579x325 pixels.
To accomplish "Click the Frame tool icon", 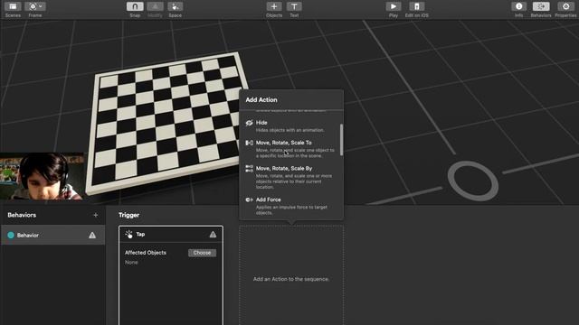I will click(33, 6).
